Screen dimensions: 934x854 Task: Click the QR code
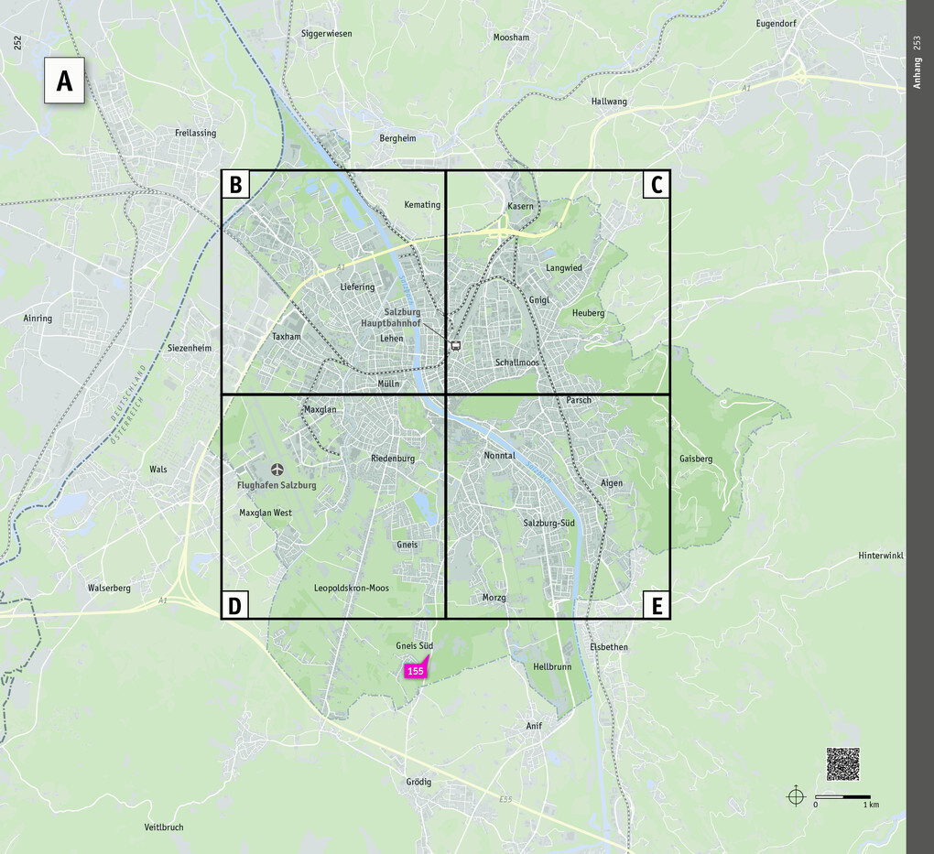pos(842,764)
